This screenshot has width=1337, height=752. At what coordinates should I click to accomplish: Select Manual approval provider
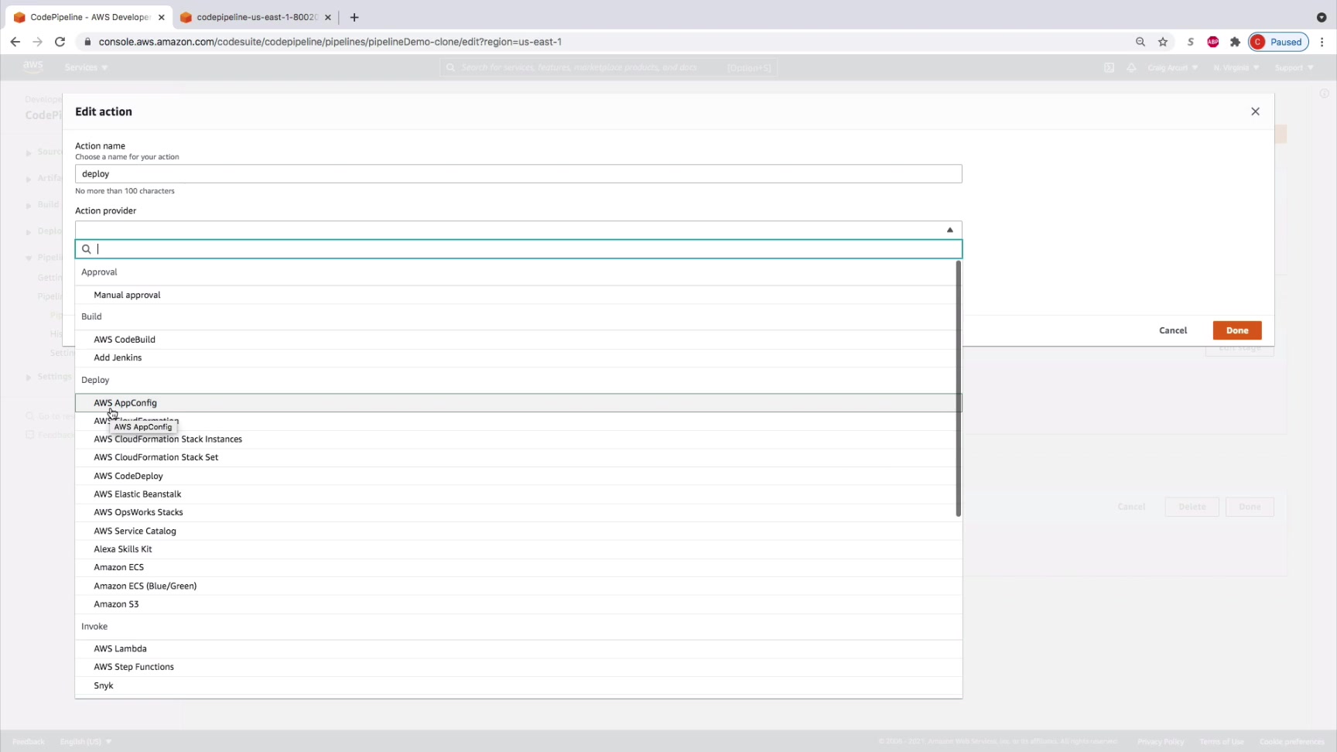tap(515, 295)
